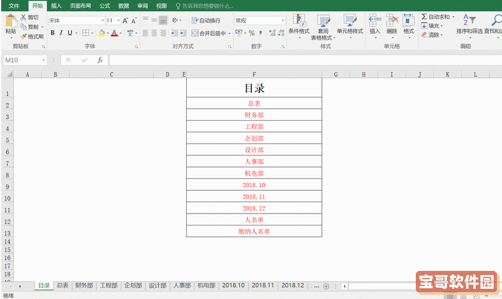Click the Fill (填充) button
The height and width of the screenshot is (299, 502).
(431, 26)
